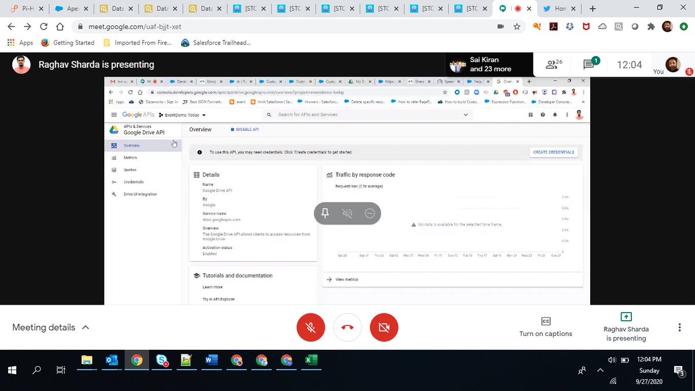Turn your camera on

click(383, 327)
